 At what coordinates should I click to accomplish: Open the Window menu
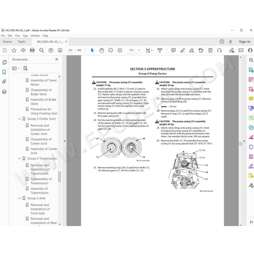click(x=35, y=36)
